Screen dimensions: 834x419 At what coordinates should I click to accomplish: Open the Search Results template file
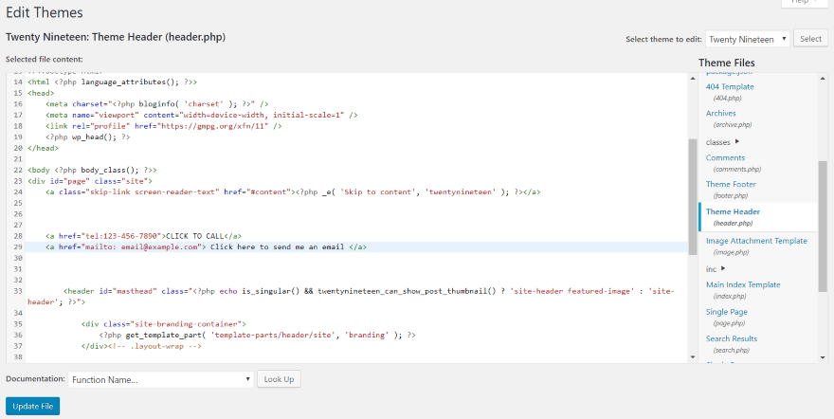(x=733, y=338)
